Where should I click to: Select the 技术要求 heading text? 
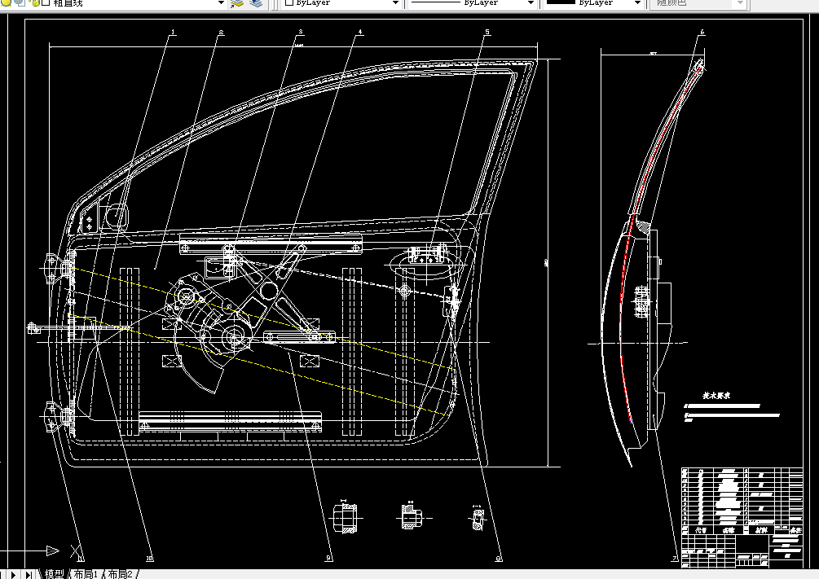[x=716, y=396]
